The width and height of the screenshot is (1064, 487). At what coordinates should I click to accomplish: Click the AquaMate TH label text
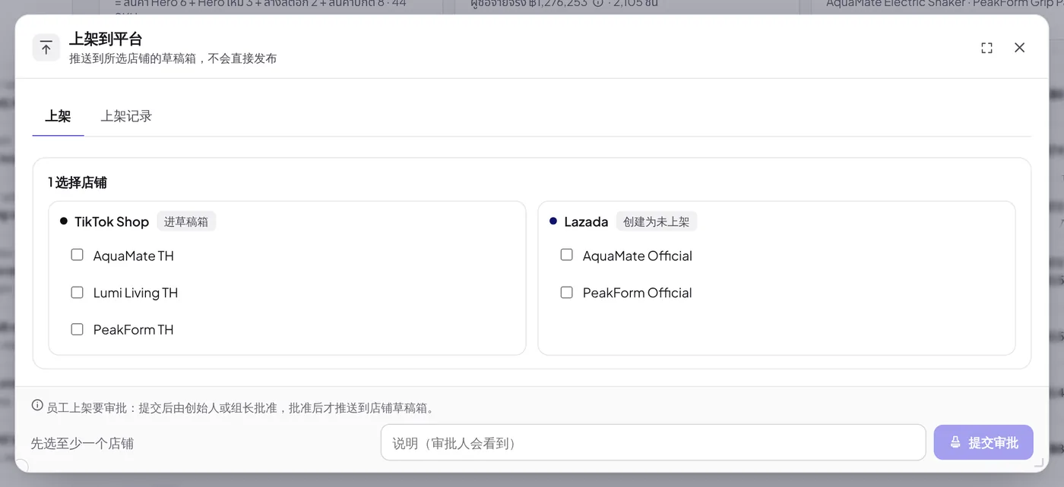click(x=134, y=256)
